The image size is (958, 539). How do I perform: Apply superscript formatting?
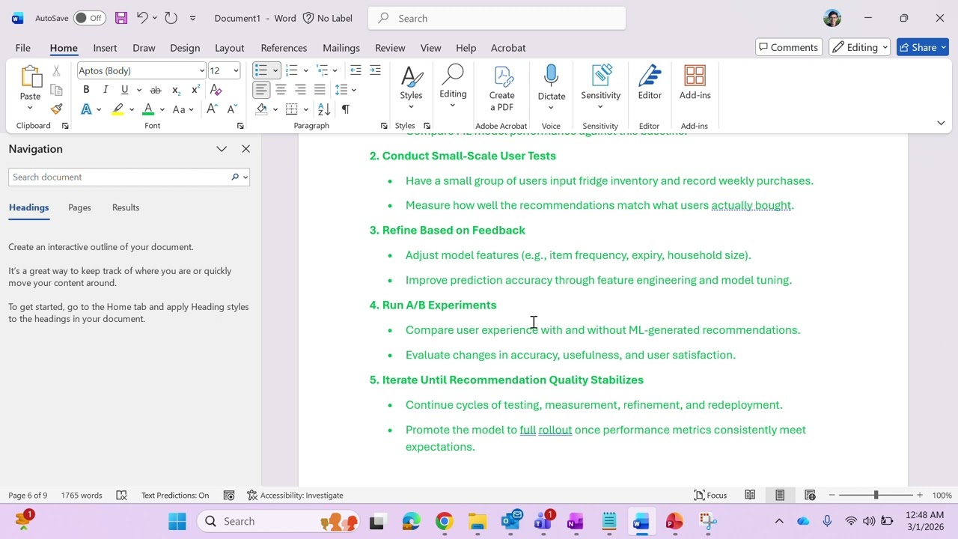[195, 90]
